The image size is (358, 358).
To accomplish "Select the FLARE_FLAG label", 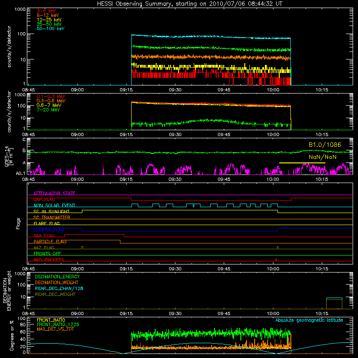I will click(47, 223).
